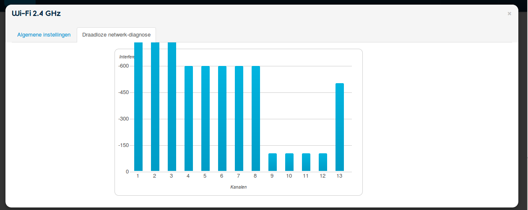Select the channel 10 interference bar
Viewport: 528px width, 210px height.
coord(289,163)
